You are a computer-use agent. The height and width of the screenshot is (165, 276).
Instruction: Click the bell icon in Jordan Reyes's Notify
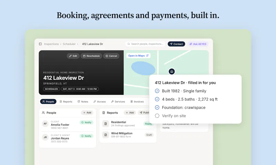(82, 136)
